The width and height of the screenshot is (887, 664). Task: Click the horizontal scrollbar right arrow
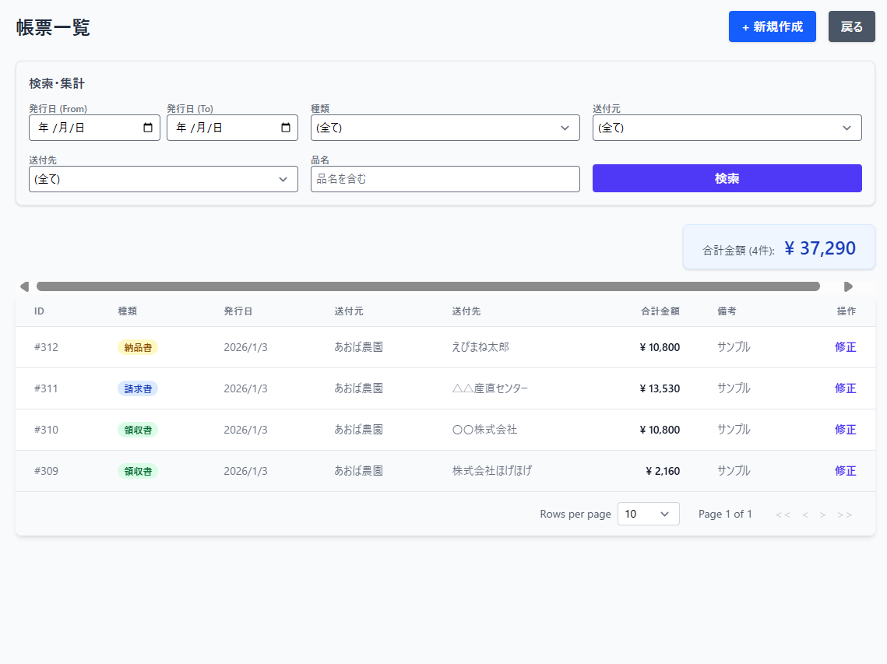tap(848, 286)
